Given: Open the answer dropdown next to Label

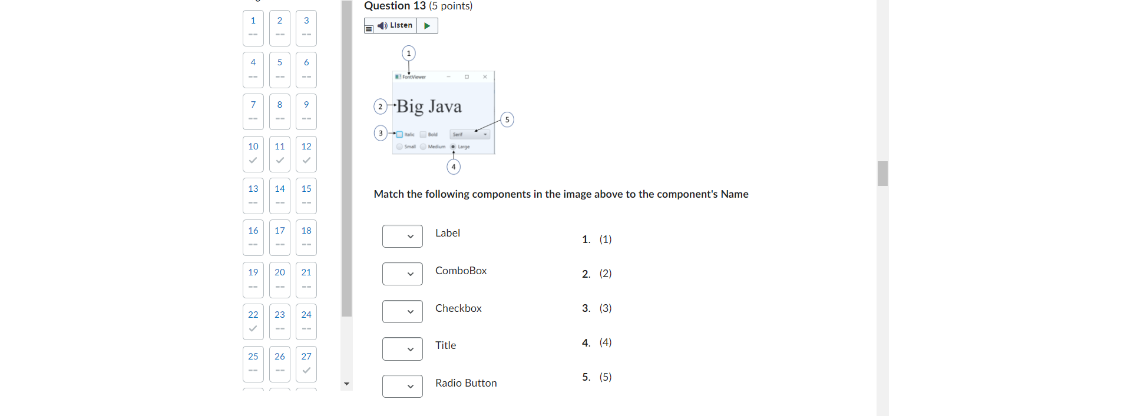Looking at the screenshot, I should click(x=402, y=236).
